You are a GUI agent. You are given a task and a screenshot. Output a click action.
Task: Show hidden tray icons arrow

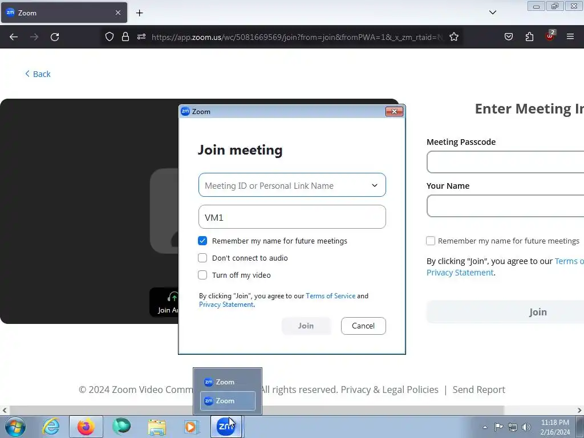coord(485,427)
